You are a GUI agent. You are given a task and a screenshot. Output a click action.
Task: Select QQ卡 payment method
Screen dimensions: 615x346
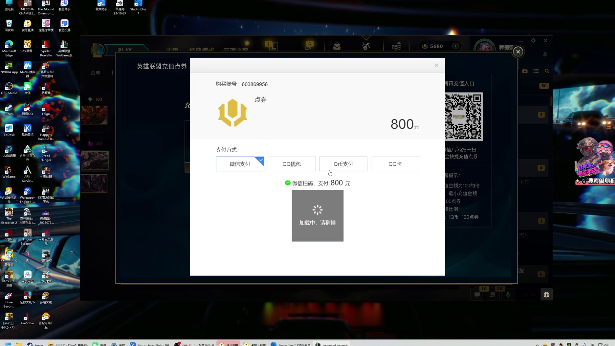point(395,164)
